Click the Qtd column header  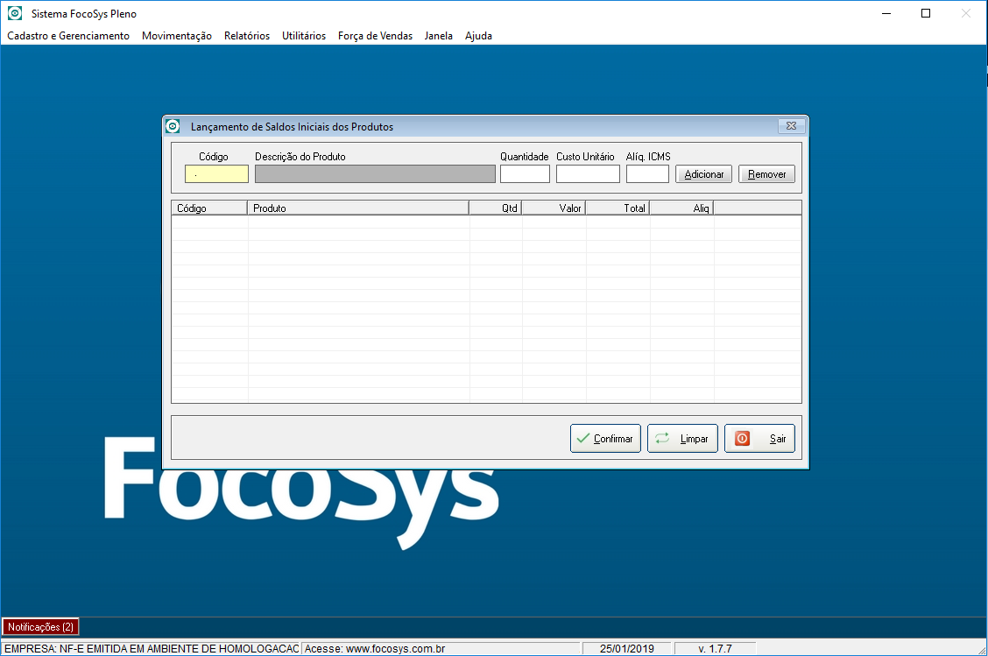(x=495, y=208)
